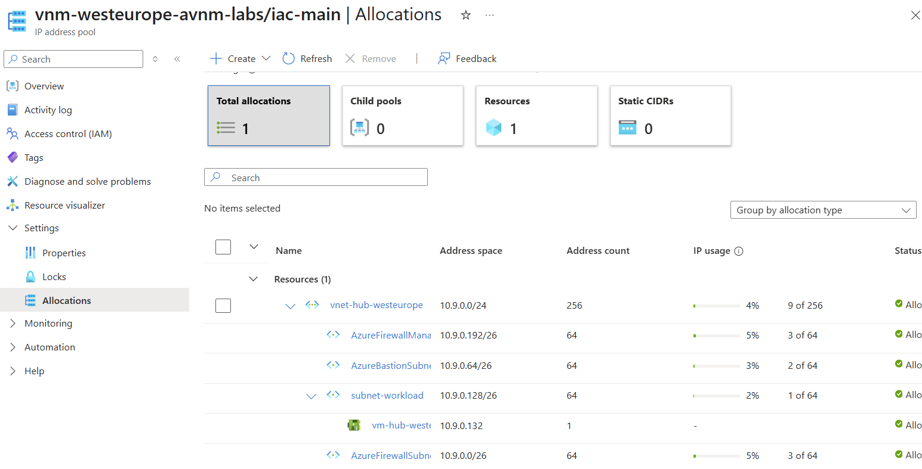The height and width of the screenshot is (469, 922).
Task: Select the Tags icon in sidebar
Action: [x=13, y=157]
